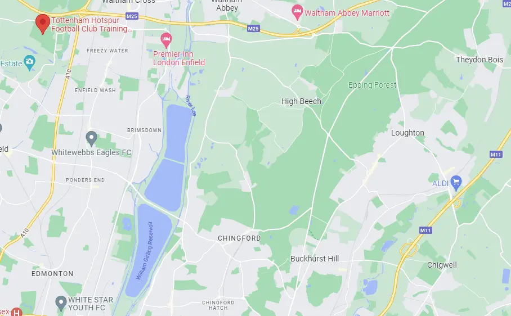Click the ALDI shopping cart icon
Image resolution: width=511 pixels, height=316 pixels.
point(456,183)
